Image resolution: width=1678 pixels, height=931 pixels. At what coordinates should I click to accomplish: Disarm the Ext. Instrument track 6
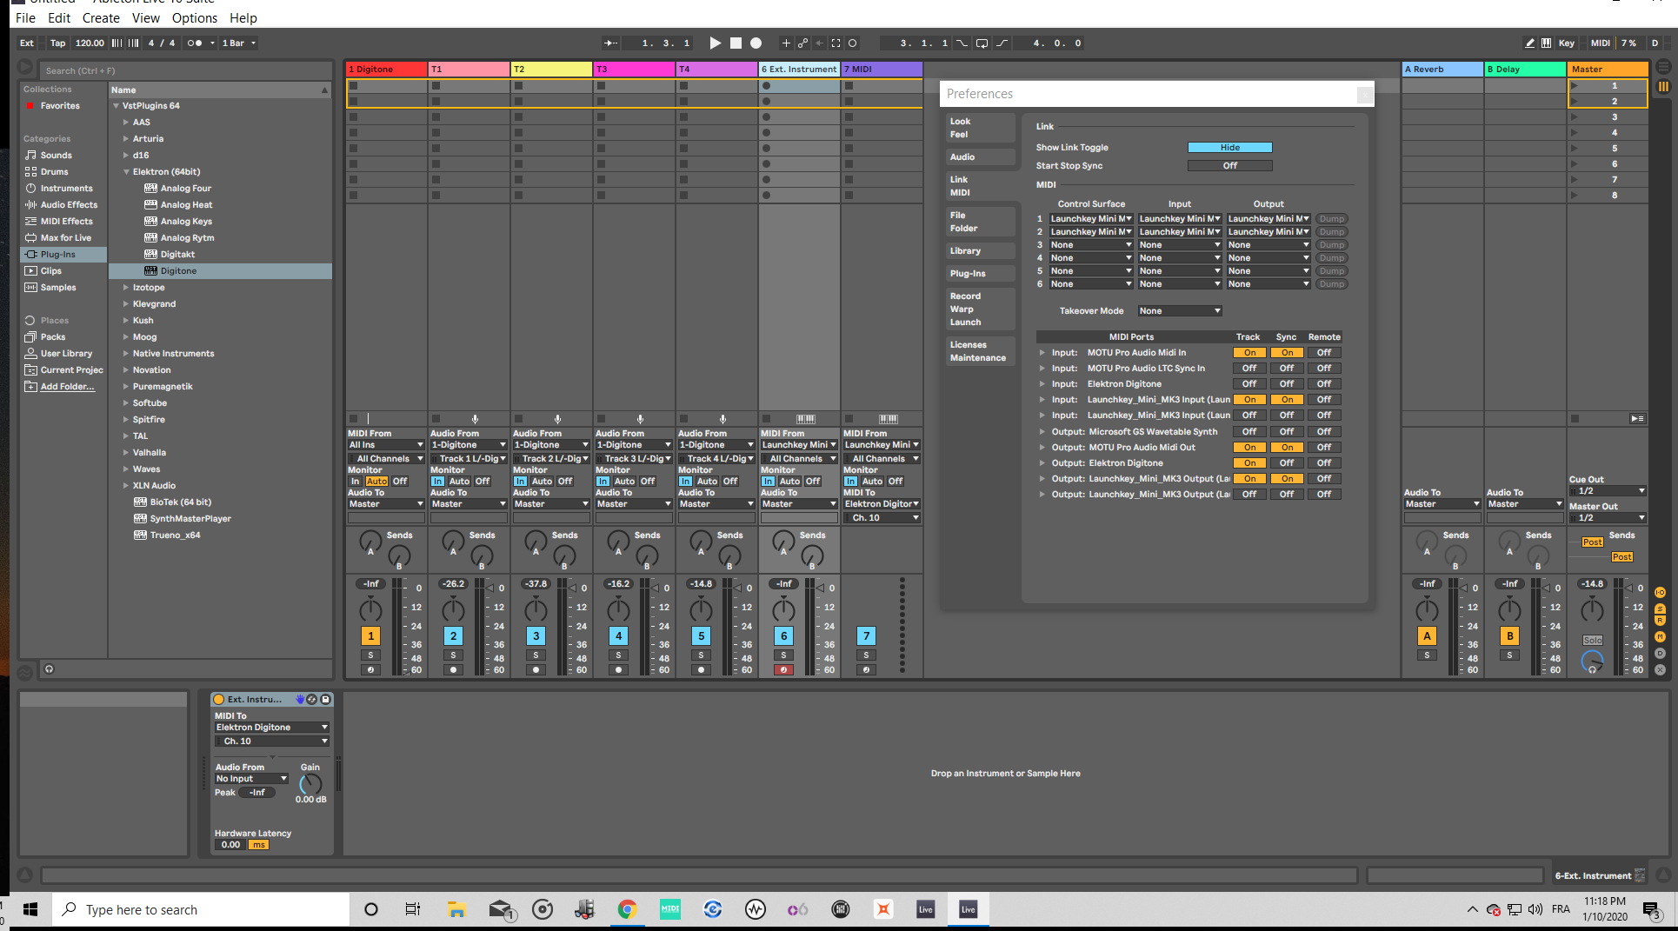783,670
